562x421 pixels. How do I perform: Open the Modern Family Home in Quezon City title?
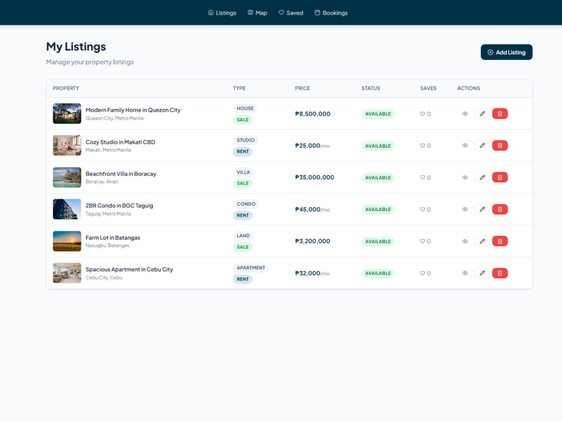[x=133, y=110]
